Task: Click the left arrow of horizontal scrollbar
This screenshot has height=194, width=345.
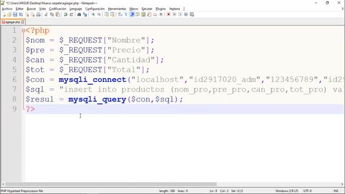Action: click(x=3, y=184)
